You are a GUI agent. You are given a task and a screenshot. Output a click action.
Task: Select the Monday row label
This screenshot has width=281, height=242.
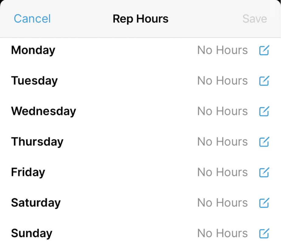tap(33, 50)
